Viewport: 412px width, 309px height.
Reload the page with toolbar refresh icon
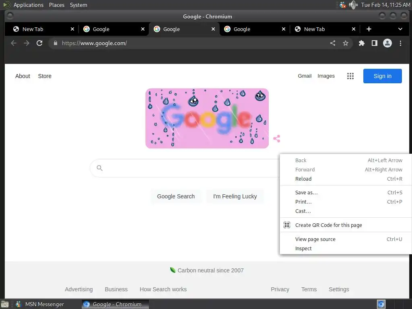tap(39, 43)
